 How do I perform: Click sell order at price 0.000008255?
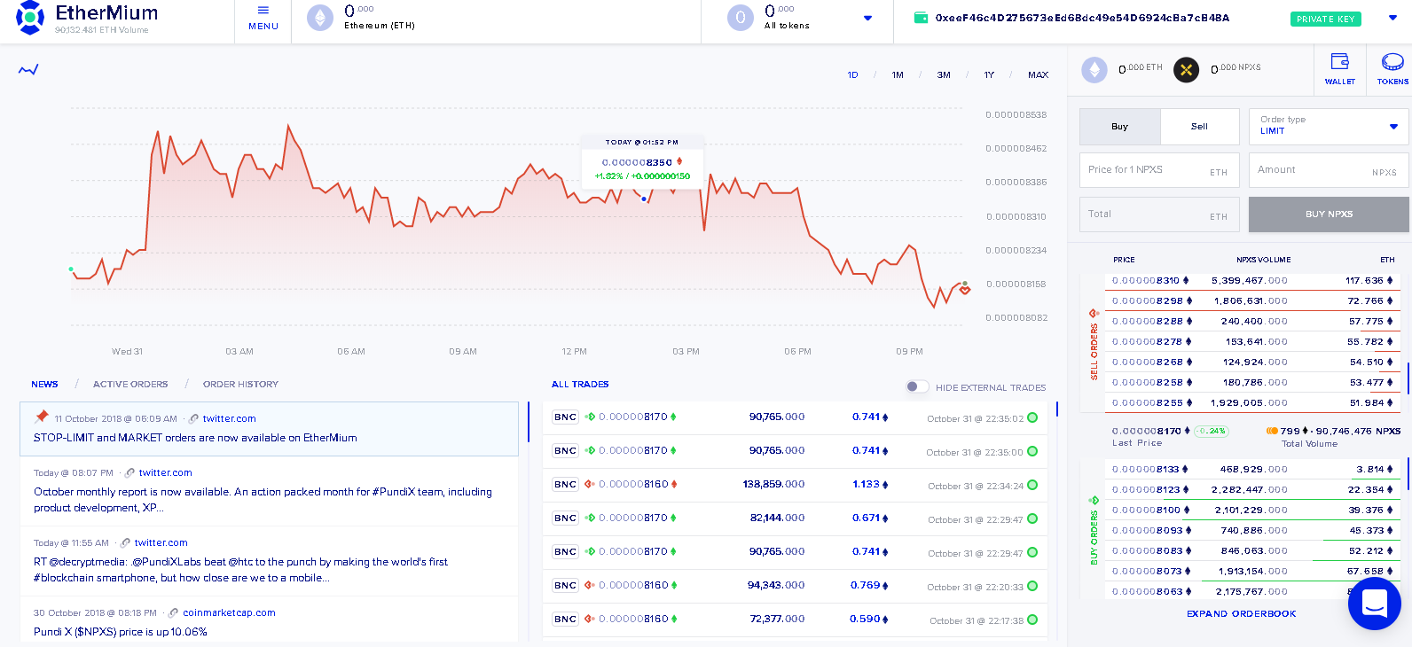[1253, 402]
